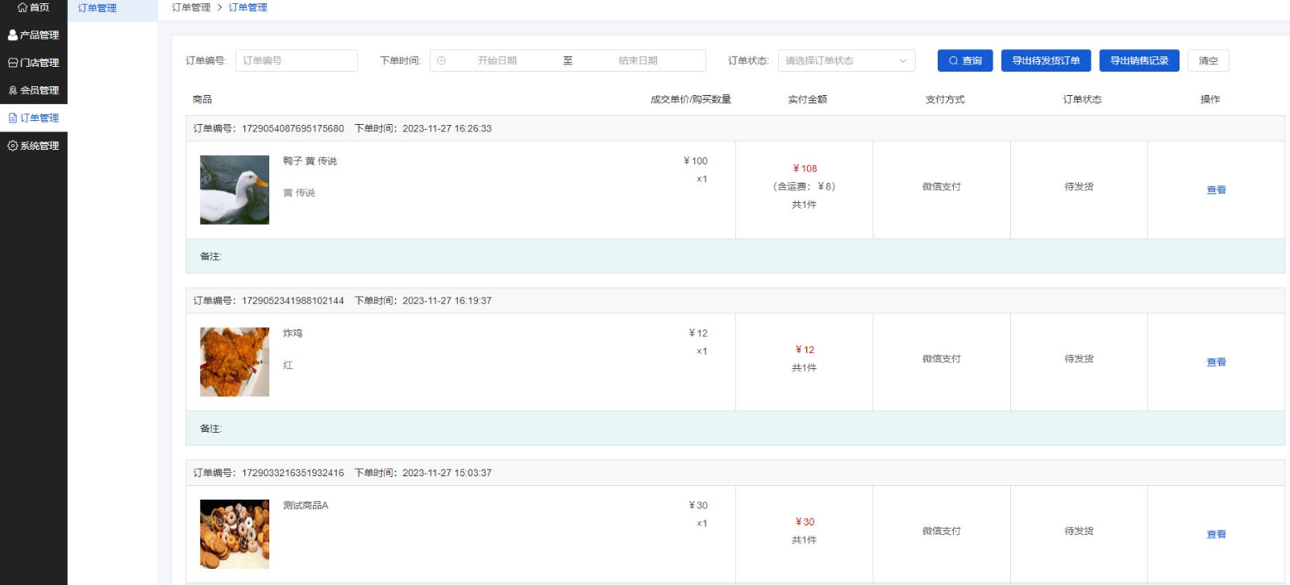Click order number 1729052341988102144

[293, 301]
